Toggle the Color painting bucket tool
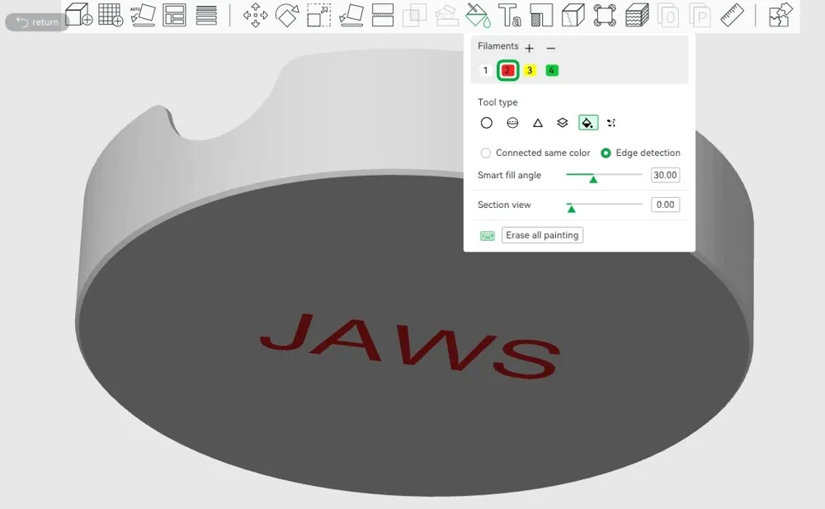 coord(478,15)
